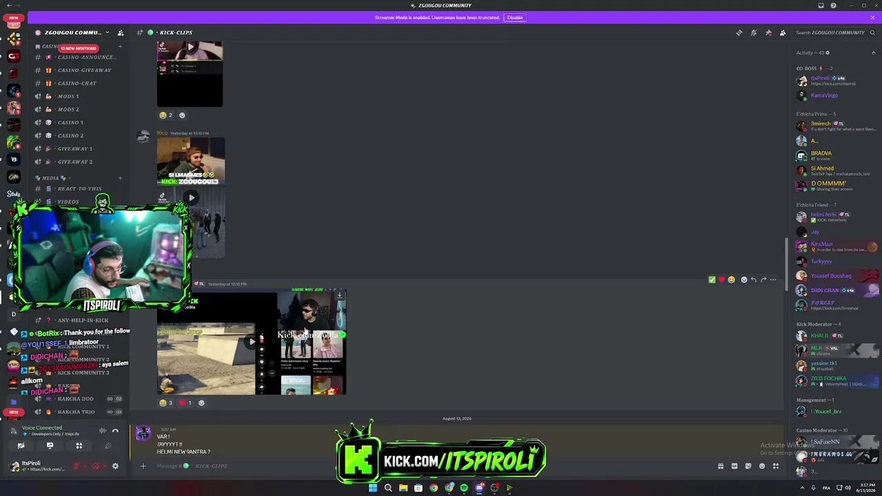This screenshot has width=882, height=496.
Task: Open Windows Start menu
Action: pyautogui.click(x=373, y=488)
